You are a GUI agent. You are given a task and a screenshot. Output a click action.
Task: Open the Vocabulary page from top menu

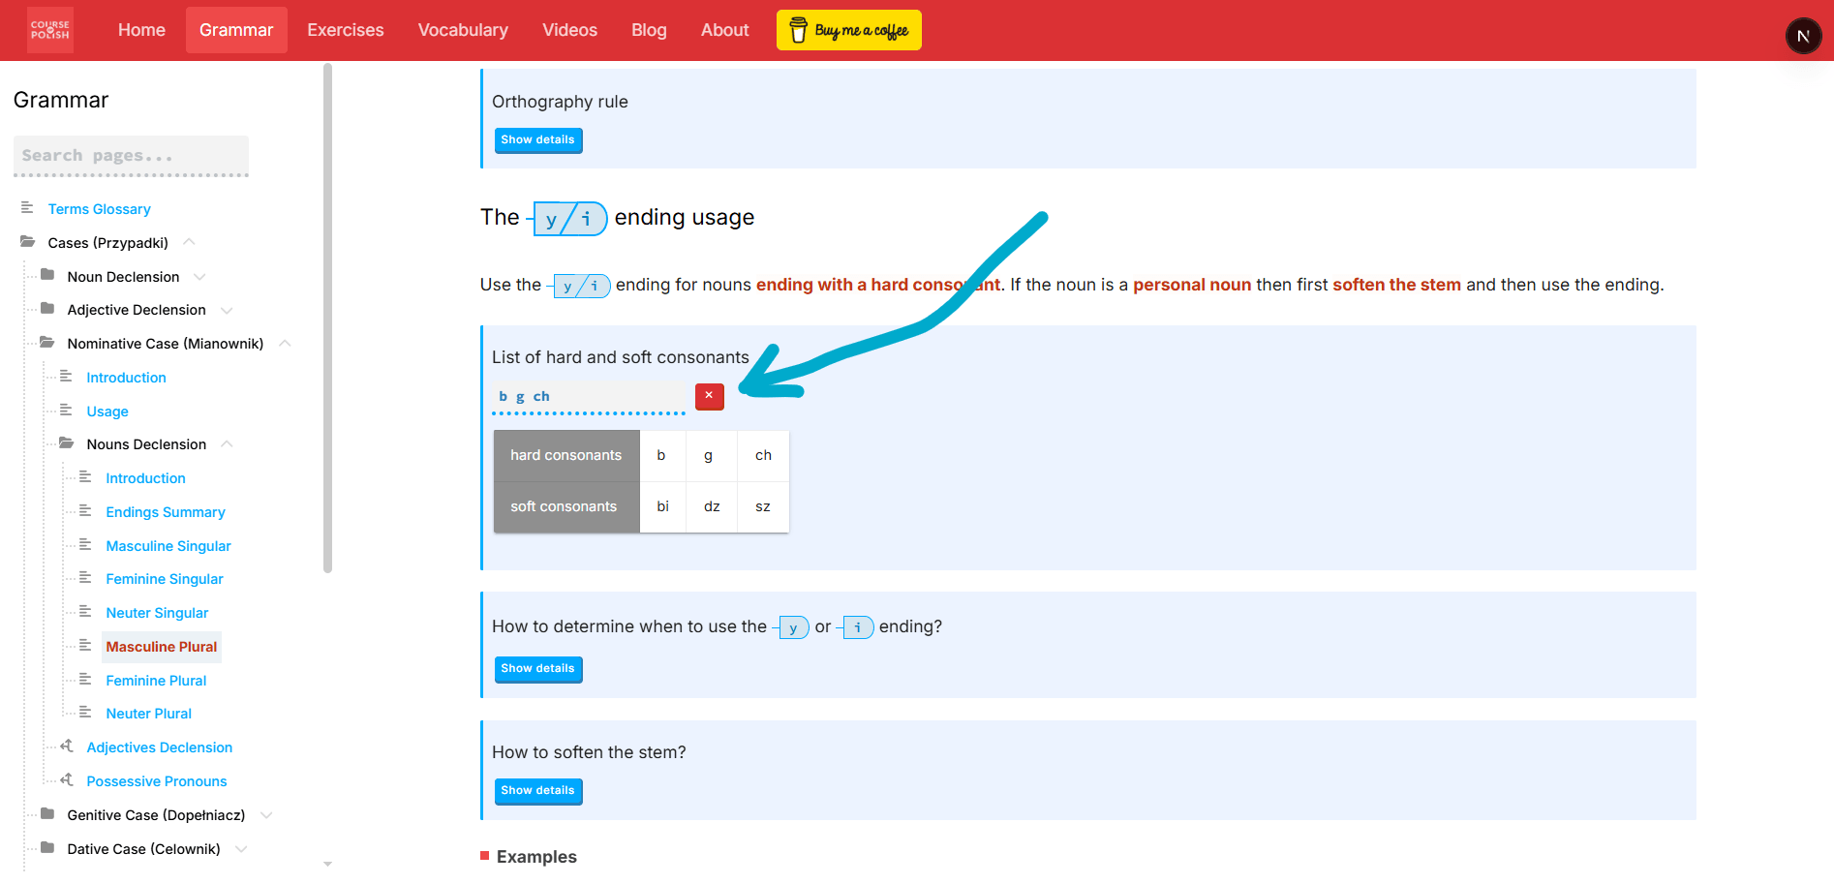pyautogui.click(x=463, y=30)
